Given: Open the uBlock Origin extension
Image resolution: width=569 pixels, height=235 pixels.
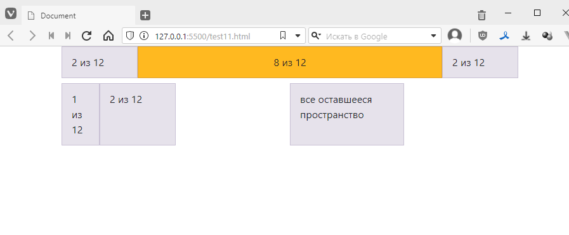Looking at the screenshot, I should coord(482,36).
